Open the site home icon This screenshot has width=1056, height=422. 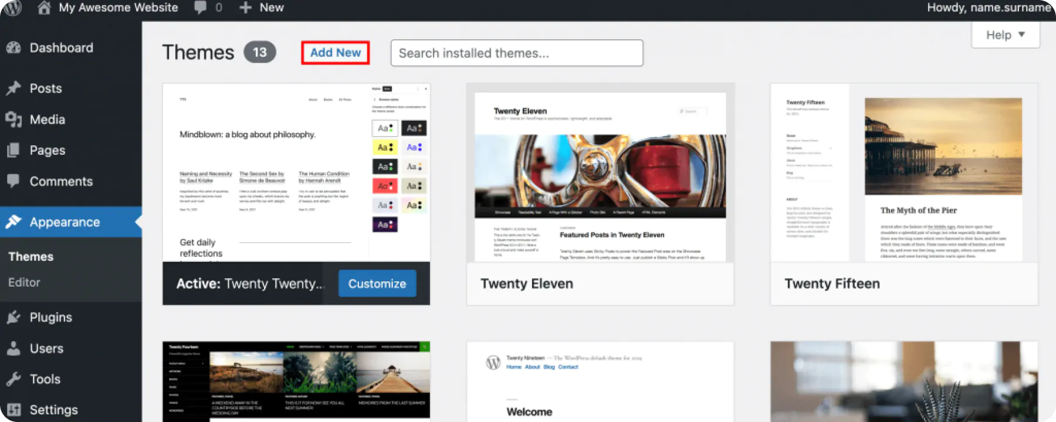[x=44, y=8]
